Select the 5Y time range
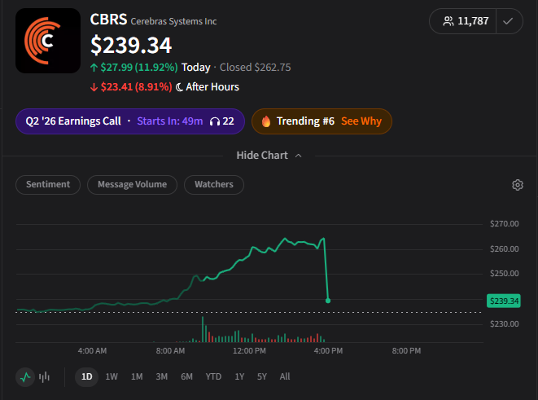 262,376
